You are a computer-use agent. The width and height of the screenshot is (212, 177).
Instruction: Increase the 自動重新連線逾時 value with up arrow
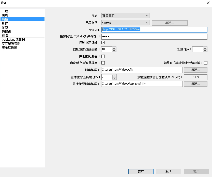[x=114, y=48]
